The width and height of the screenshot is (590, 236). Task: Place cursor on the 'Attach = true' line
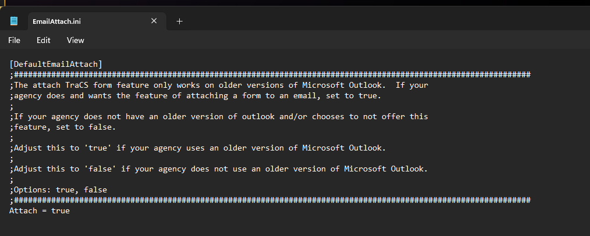click(x=40, y=211)
